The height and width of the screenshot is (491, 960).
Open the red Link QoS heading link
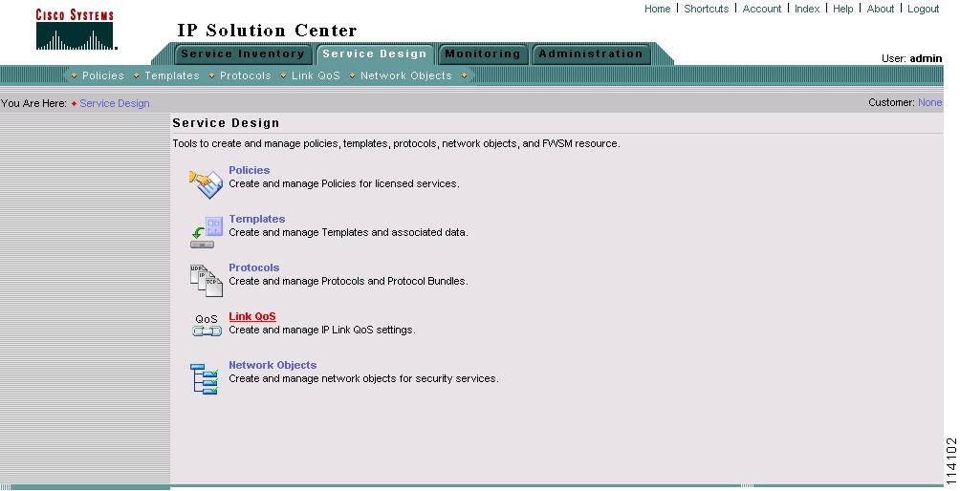coord(252,316)
